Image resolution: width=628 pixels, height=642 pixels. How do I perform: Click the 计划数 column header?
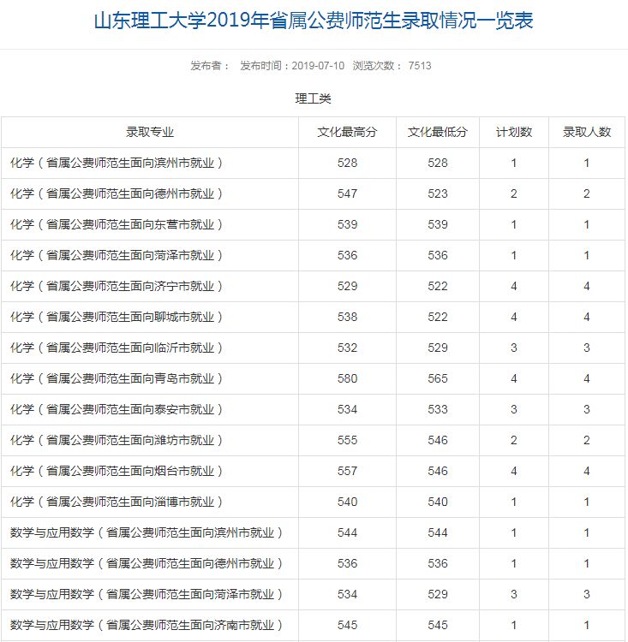[514, 132]
